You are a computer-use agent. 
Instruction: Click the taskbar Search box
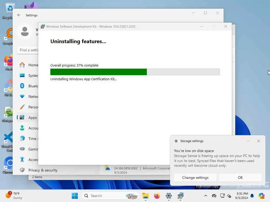tap(110, 196)
